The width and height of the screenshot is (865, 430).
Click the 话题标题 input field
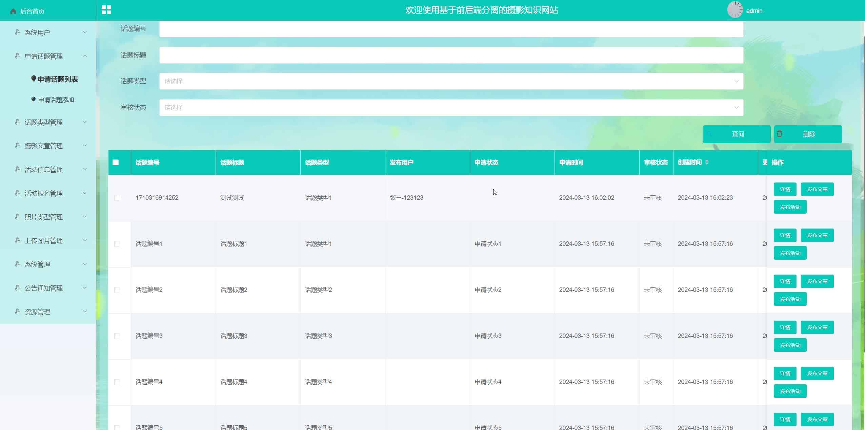[451, 55]
